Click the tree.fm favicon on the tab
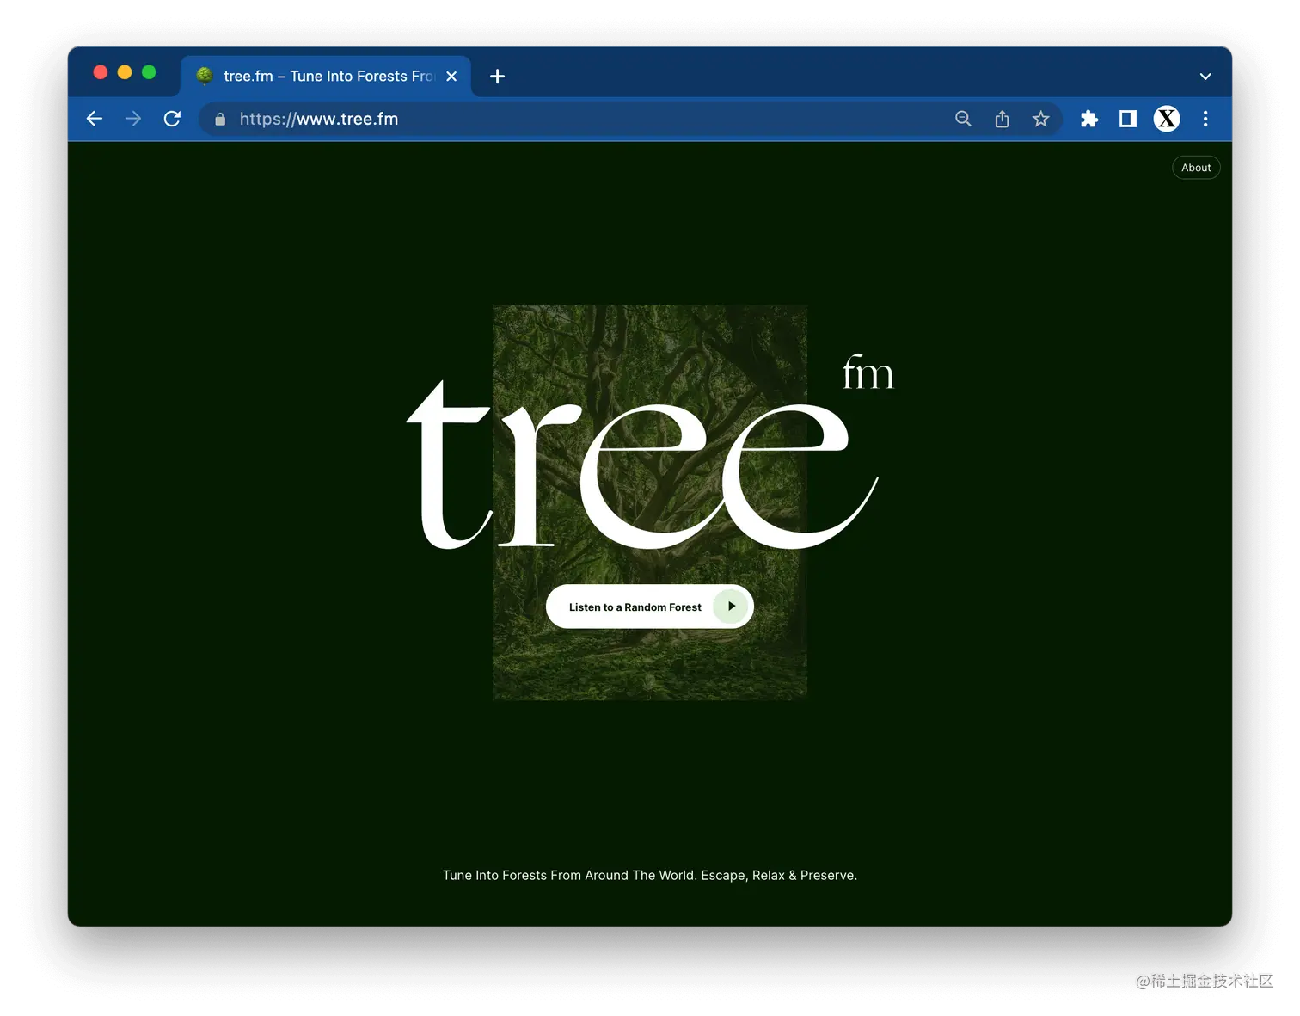The image size is (1300, 1016). click(x=204, y=76)
